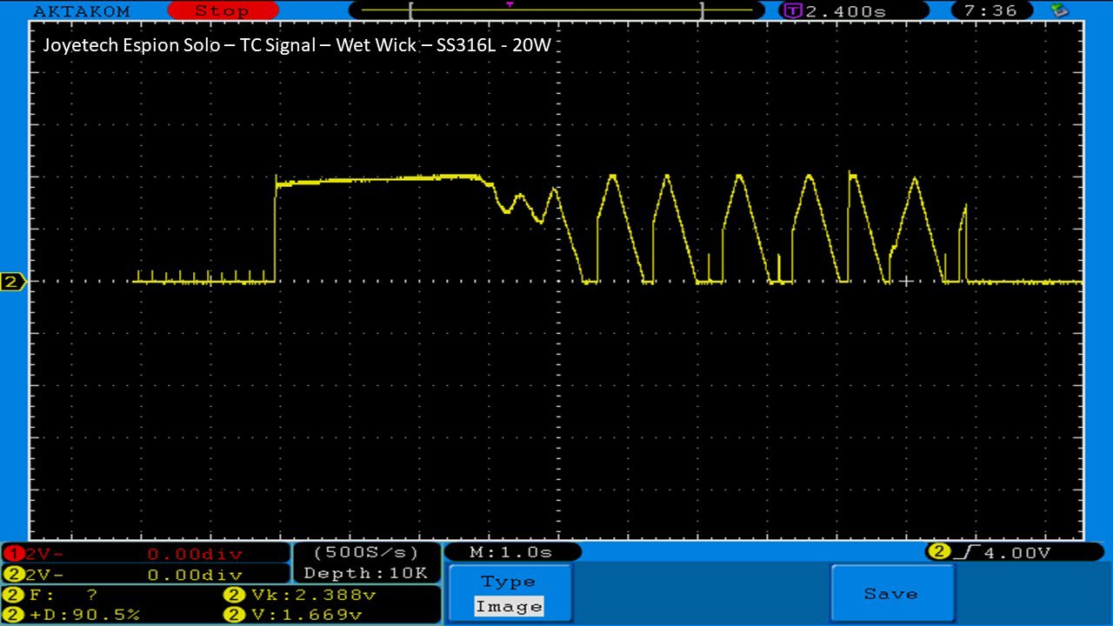This screenshot has height=626, width=1113.
Task: Click the M:1.0s timebase indicator
Action: pyautogui.click(x=511, y=552)
